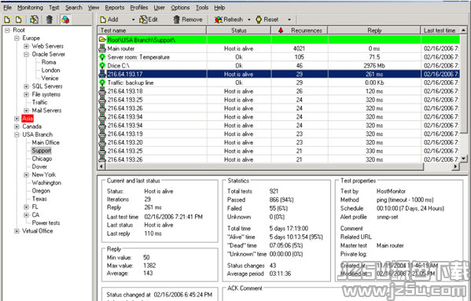
Task: Click the Remove toolbar button
Action: click(188, 20)
